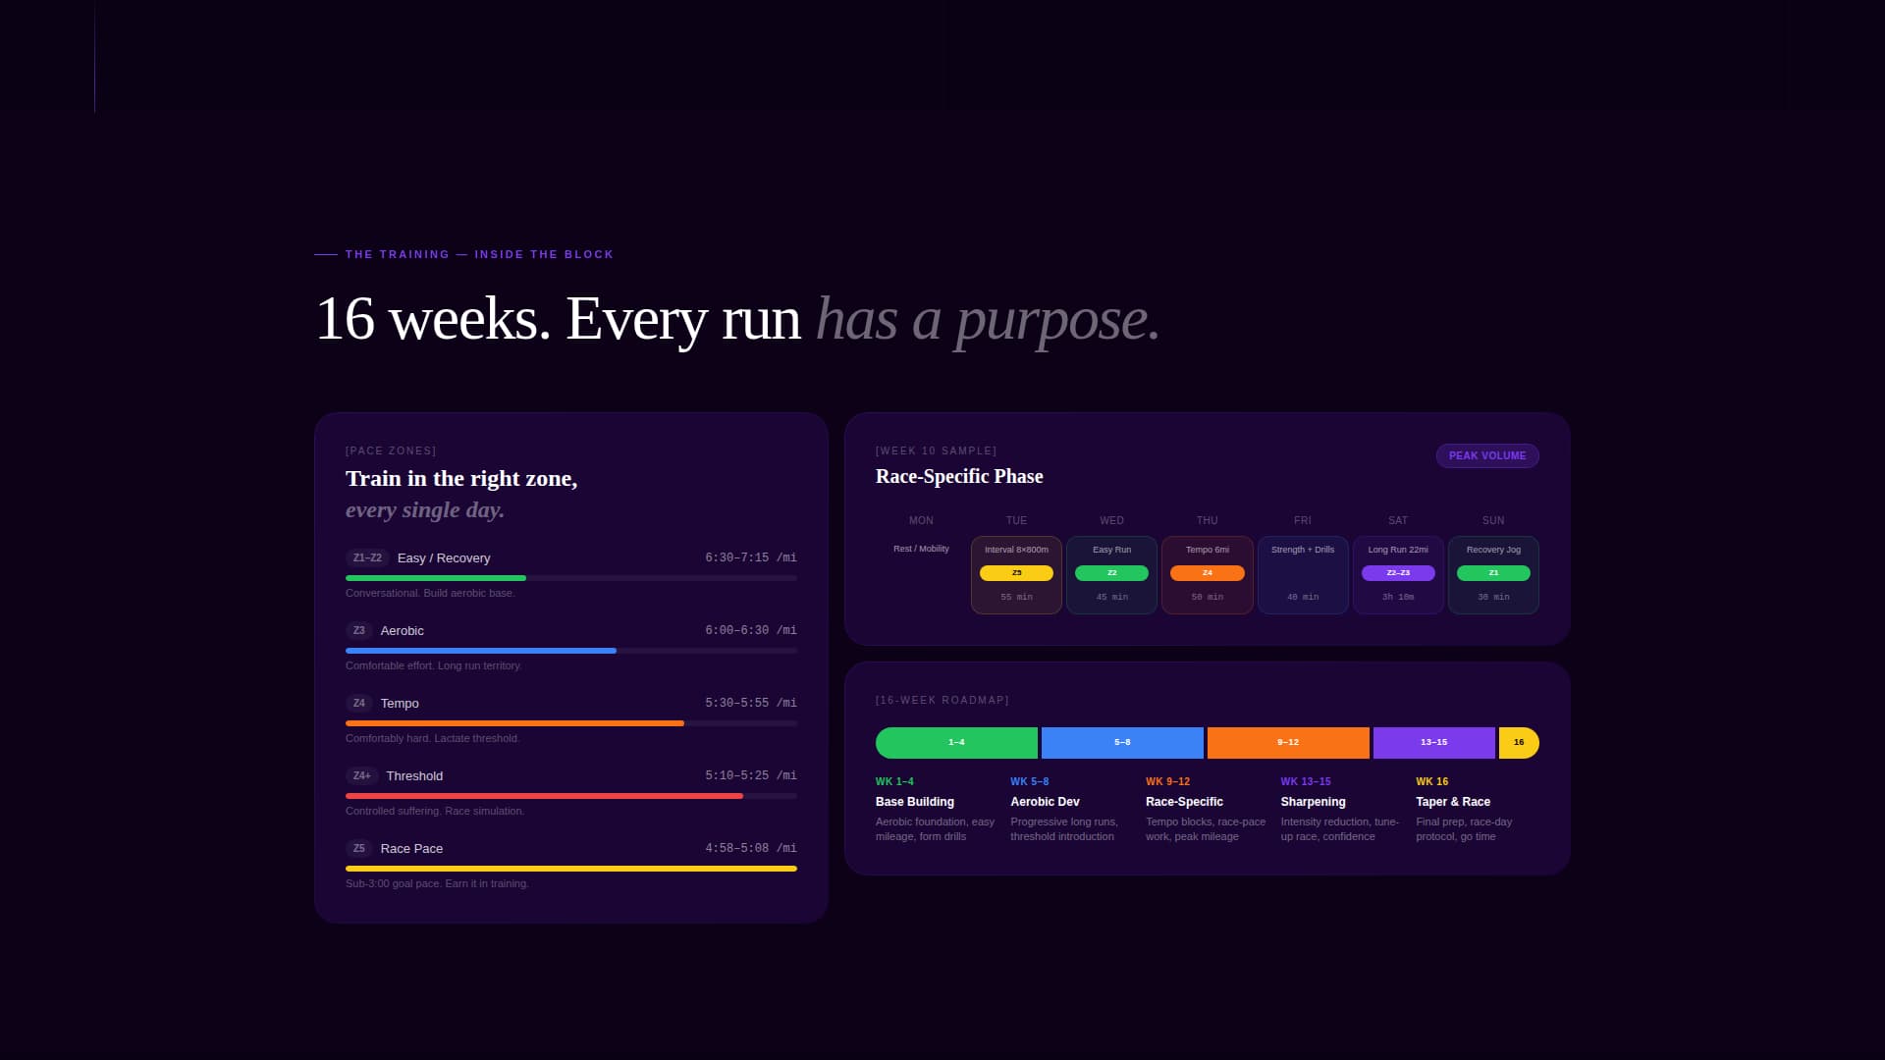Click the 3h 10m duration in Saturday card

pos(1398,597)
